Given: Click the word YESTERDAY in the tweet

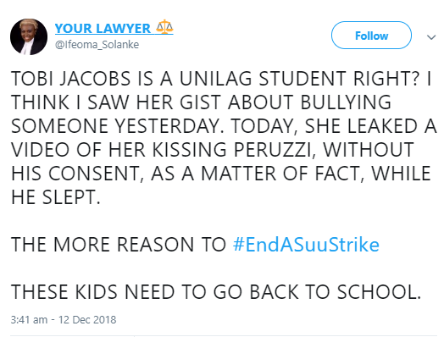Looking at the screenshot, I should [x=169, y=126].
